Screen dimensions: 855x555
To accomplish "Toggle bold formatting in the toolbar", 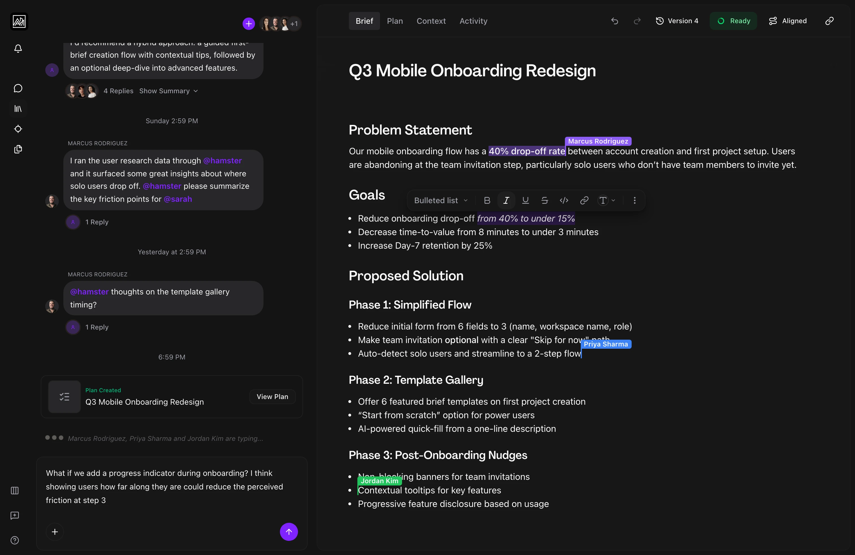I will pos(487,200).
